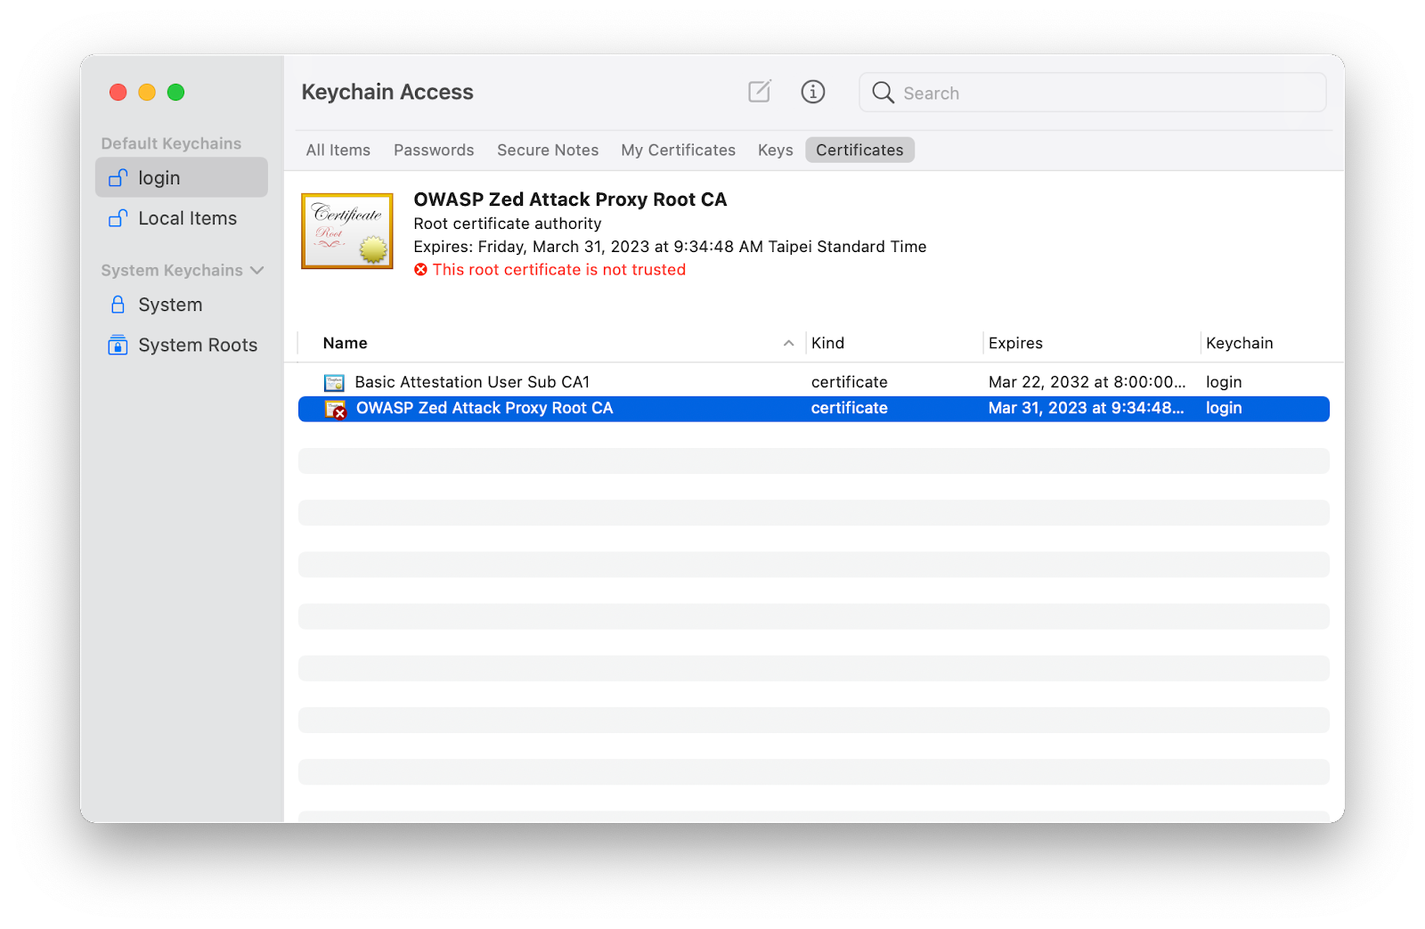
Task: Click the login keychain cell in the OWASP row
Action: tap(1224, 408)
